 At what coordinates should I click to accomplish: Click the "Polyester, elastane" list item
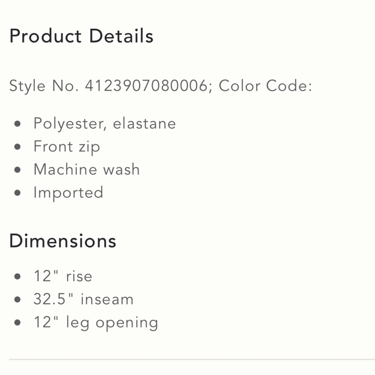pyautogui.click(x=105, y=124)
